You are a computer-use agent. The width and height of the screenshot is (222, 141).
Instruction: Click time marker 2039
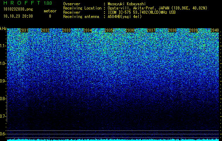(193, 30)
